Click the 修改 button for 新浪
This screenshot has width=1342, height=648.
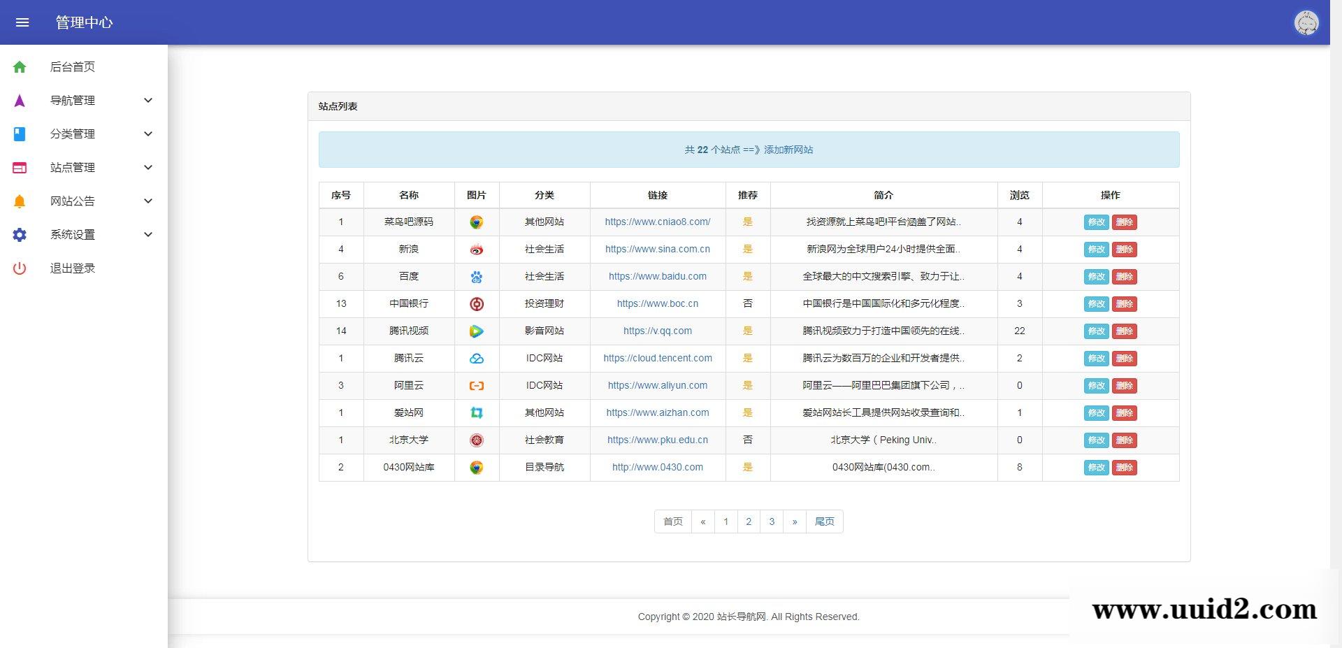1096,249
